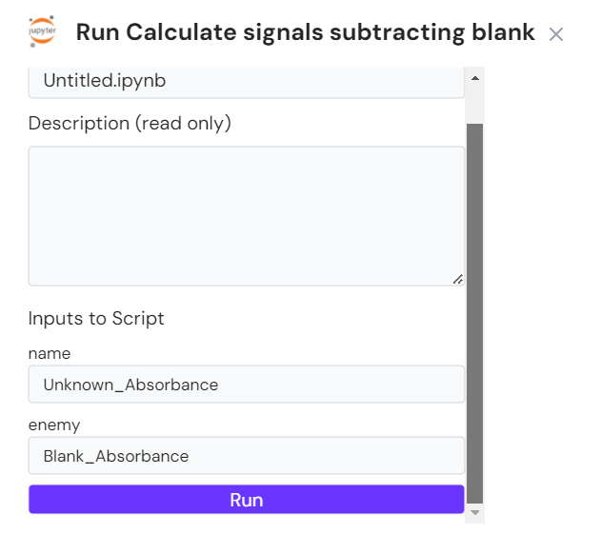The width and height of the screenshot is (601, 534).
Task: Click the scrollbar down arrow
Action: 474,513
